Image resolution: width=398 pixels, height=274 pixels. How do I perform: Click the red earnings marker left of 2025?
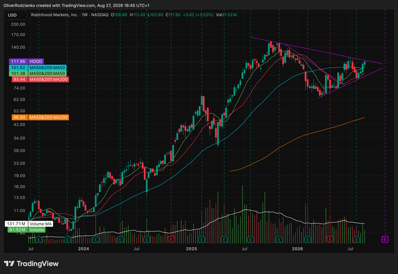tap(172, 239)
